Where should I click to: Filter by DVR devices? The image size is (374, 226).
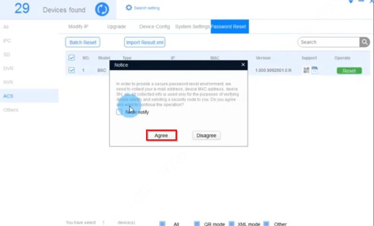8,68
